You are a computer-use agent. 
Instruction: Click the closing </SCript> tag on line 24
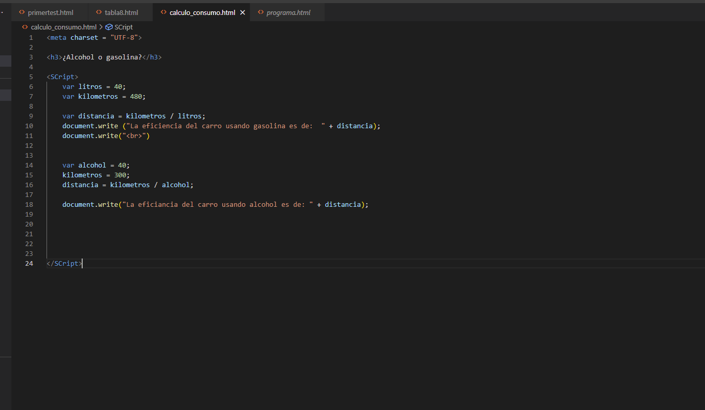(64, 264)
